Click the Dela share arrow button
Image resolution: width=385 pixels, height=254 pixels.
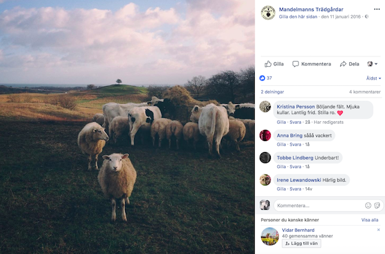(350, 64)
